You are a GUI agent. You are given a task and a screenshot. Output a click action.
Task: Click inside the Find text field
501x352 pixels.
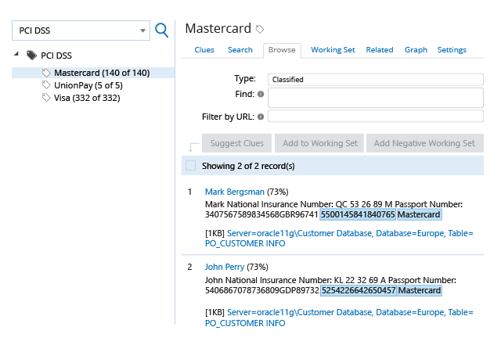(376, 98)
